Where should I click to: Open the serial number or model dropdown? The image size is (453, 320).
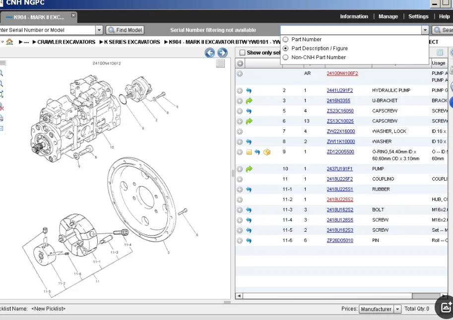coord(99,30)
